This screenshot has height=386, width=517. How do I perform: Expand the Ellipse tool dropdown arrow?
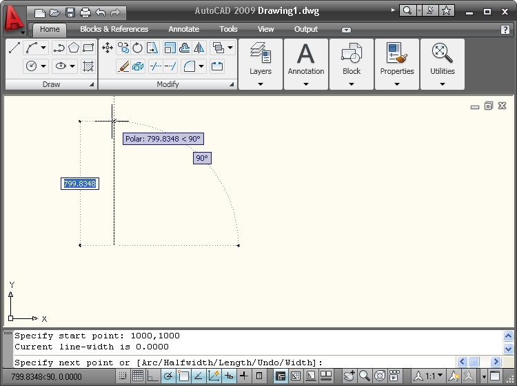coord(72,66)
